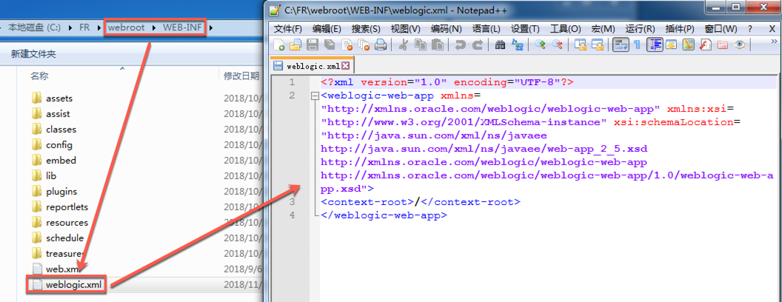Click the synchronize vertical scrolling icon
Image resolution: width=782 pixels, height=302 pixels.
pos(580,45)
